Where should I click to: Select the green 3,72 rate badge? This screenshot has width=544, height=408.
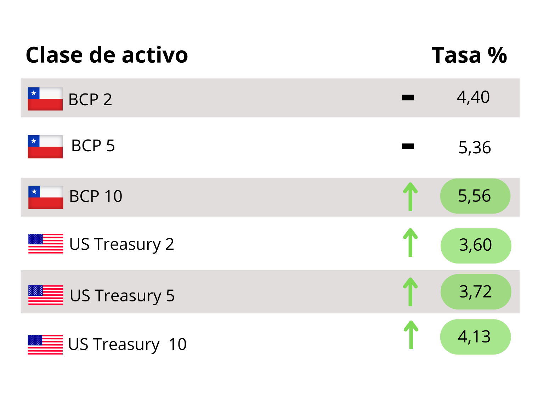pyautogui.click(x=476, y=292)
